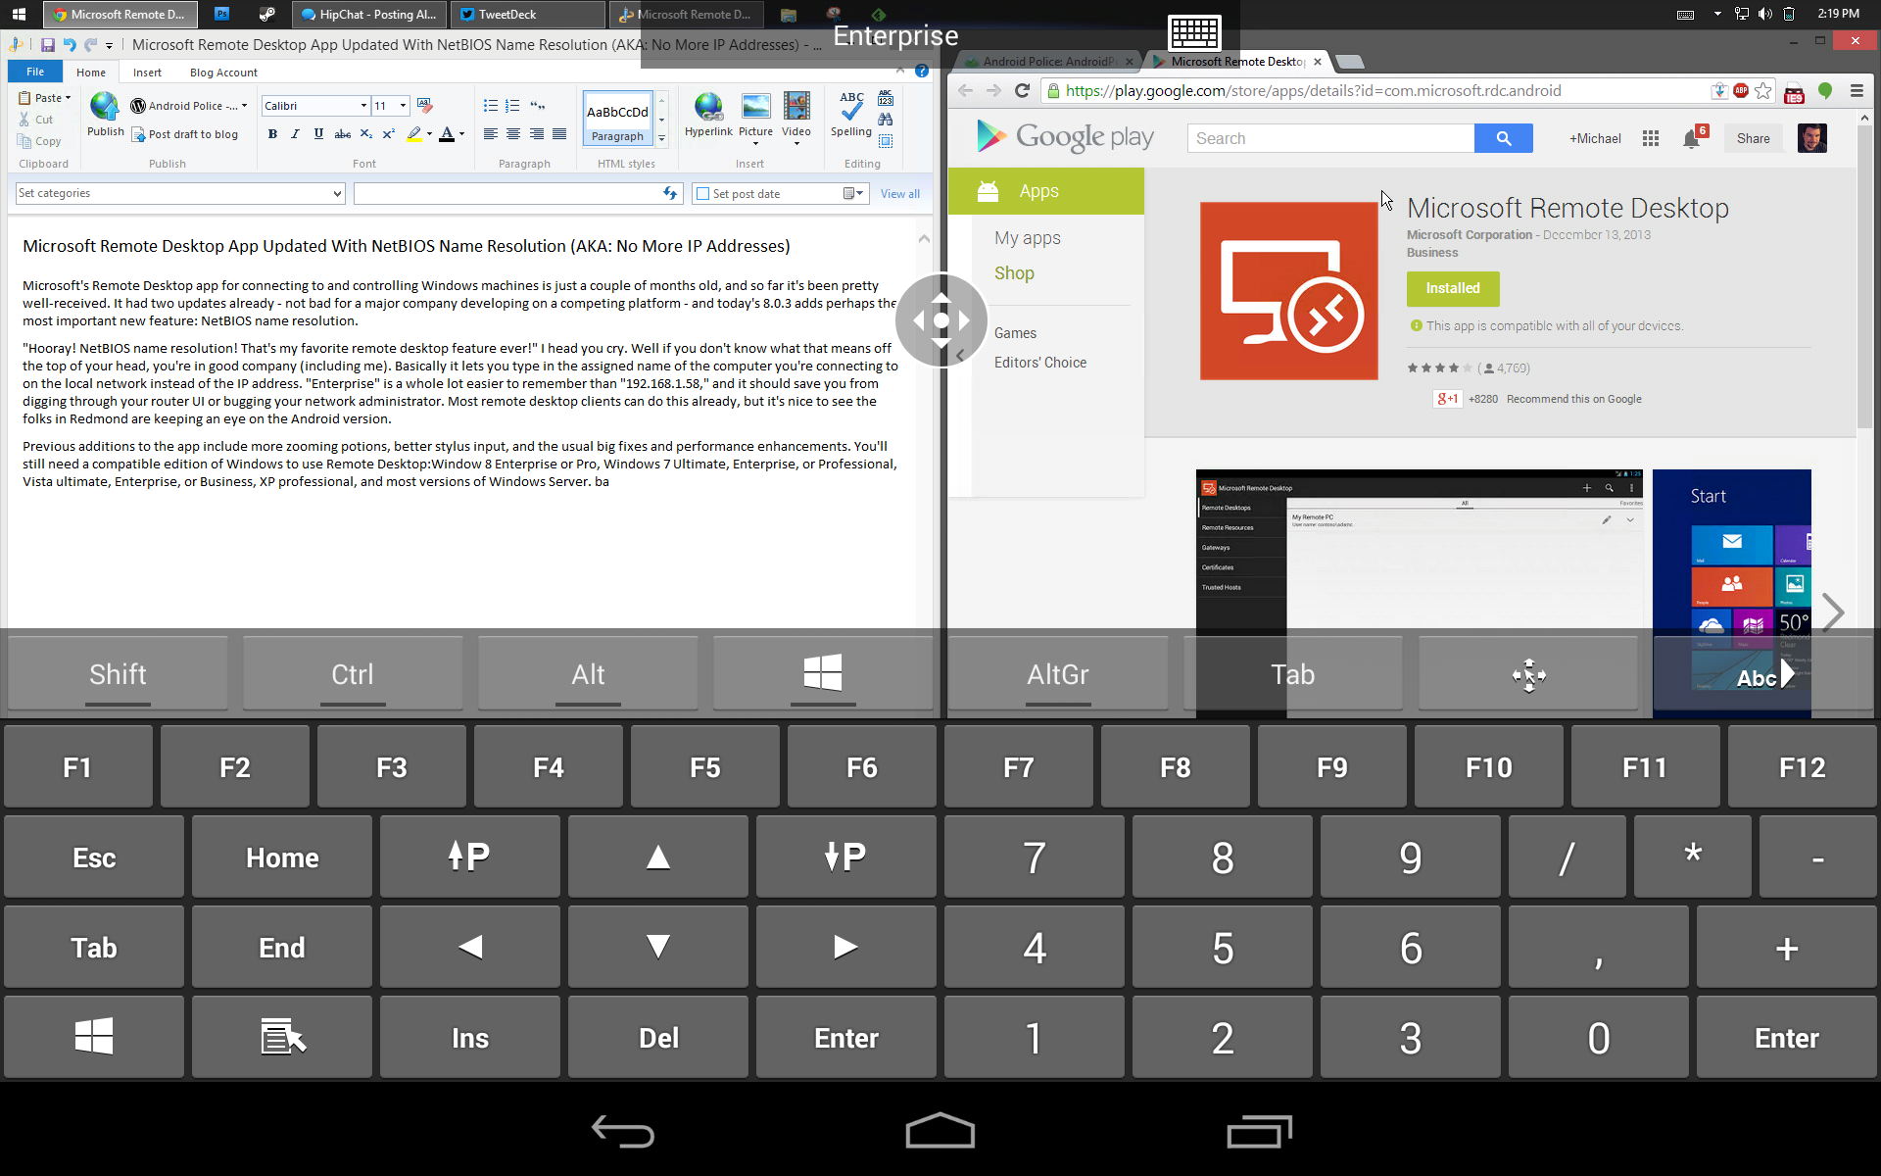This screenshot has height=1176, width=1881.
Task: Apply bulleted list formatting
Action: coord(490,106)
